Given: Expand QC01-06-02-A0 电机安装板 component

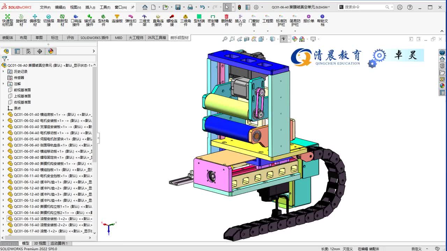Looking at the screenshot, I should click(3, 121).
